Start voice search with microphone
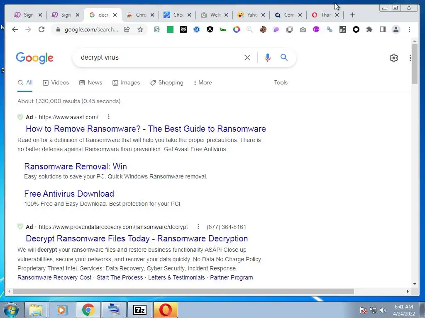 tap(268, 57)
